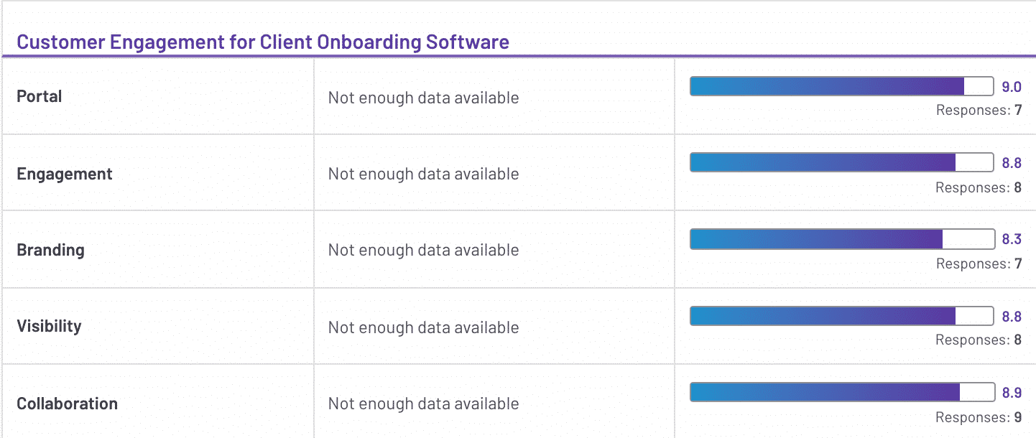This screenshot has height=438, width=1036.
Task: Select the Collaboration feature label
Action: 68,404
